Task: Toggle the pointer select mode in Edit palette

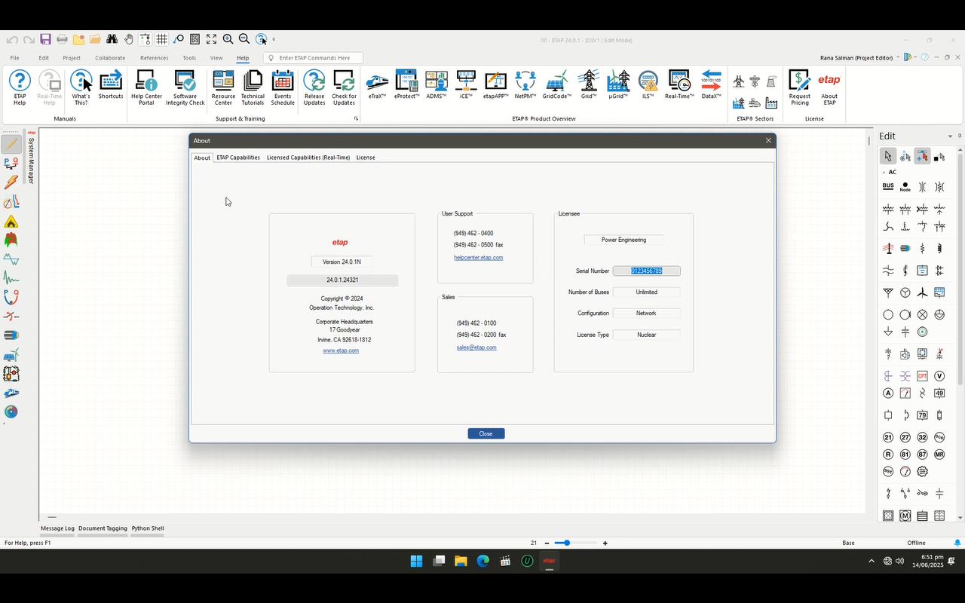Action: 888,156
